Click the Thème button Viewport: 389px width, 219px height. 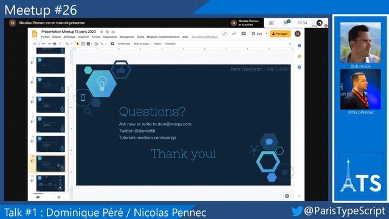157,44
